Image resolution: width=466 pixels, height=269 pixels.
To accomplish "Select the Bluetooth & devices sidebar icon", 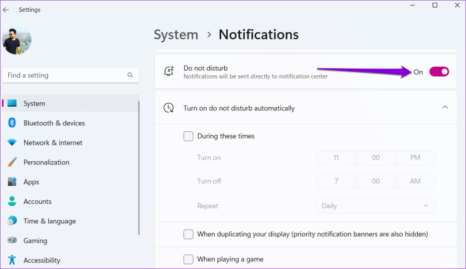I will 11,123.
